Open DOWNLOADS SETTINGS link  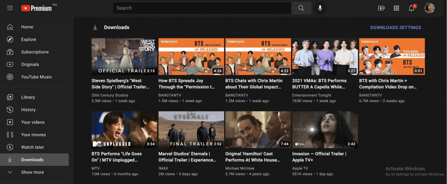pyautogui.click(x=396, y=28)
